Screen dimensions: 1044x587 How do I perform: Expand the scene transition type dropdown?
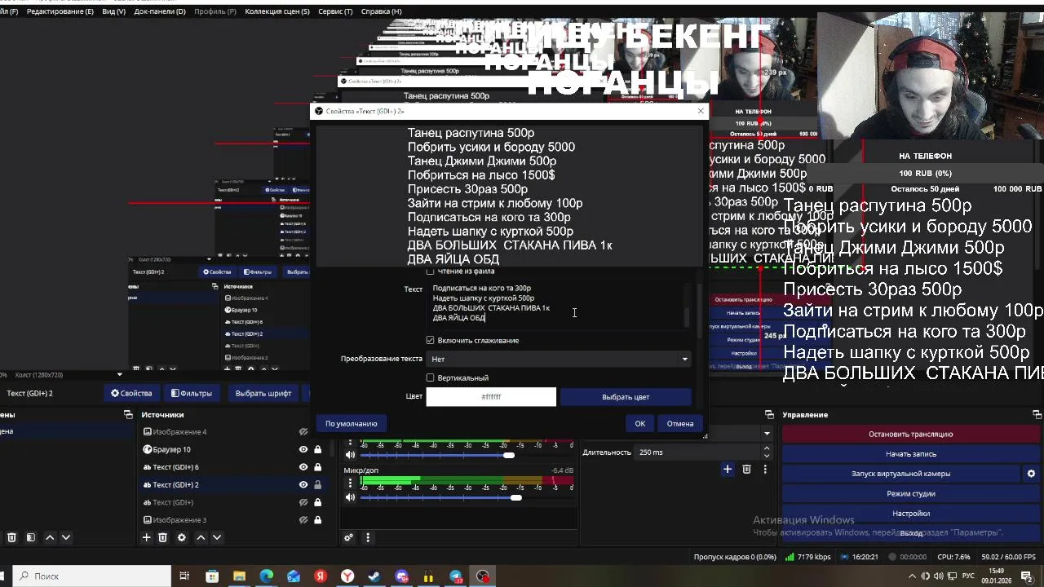[767, 433]
